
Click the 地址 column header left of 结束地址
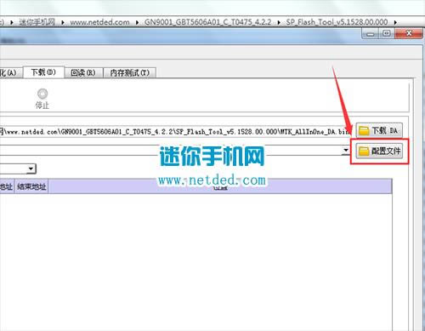pos(7,186)
